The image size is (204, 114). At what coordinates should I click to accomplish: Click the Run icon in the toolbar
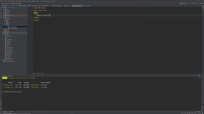click(x=190, y=3)
